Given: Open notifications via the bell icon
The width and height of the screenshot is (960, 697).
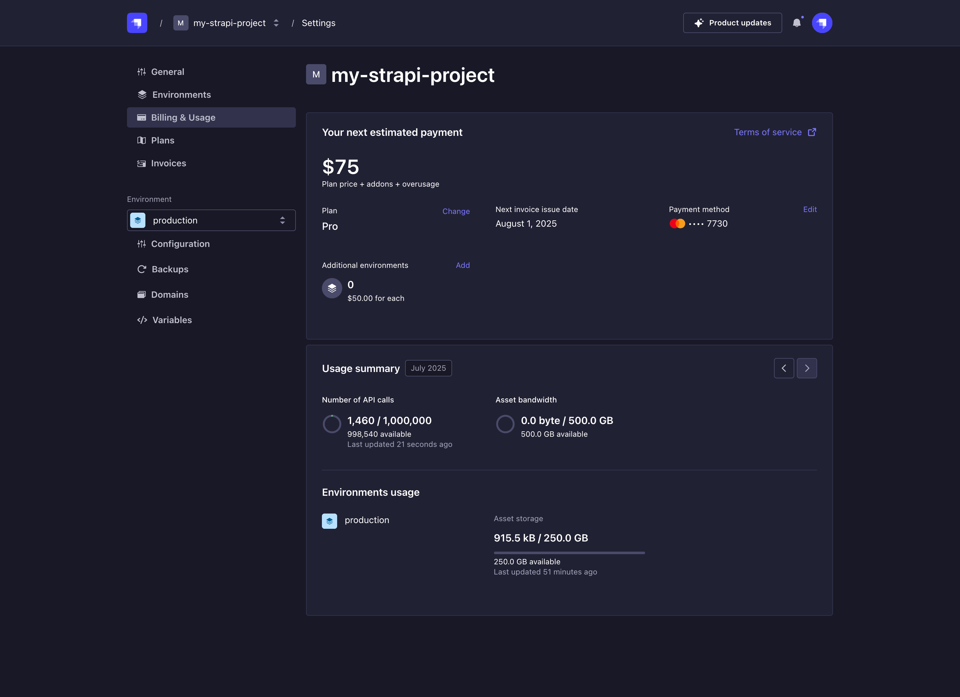Looking at the screenshot, I should (797, 23).
